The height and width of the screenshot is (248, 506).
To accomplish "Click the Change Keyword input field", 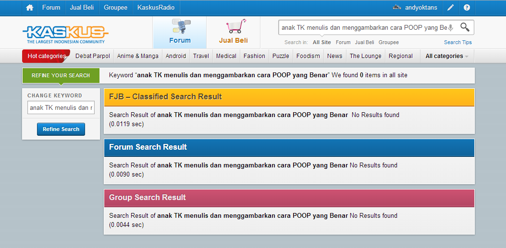I will coord(61,107).
